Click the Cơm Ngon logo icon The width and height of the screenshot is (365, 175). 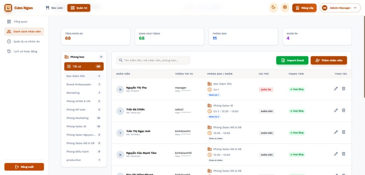(8, 8)
